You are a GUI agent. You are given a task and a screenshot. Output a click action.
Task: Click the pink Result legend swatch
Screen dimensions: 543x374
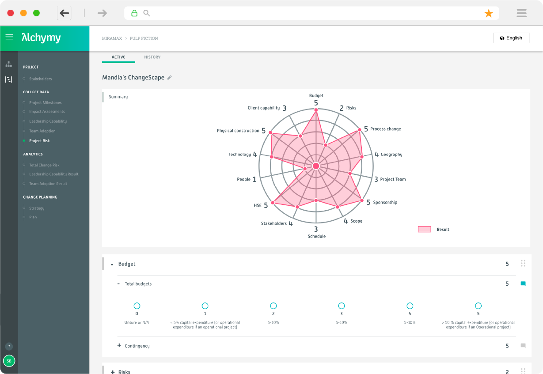tap(424, 229)
